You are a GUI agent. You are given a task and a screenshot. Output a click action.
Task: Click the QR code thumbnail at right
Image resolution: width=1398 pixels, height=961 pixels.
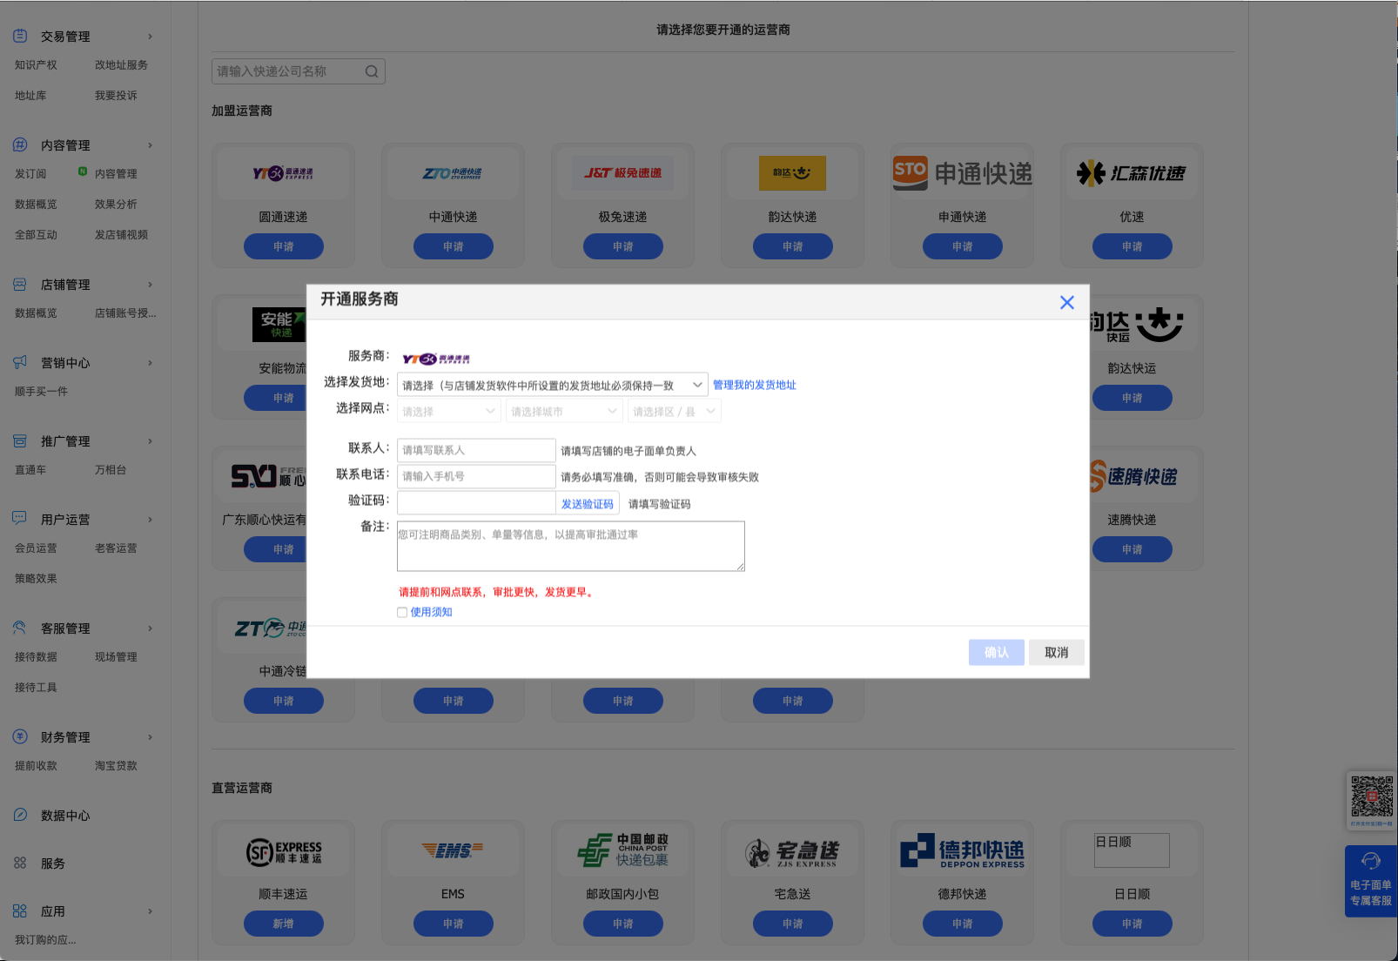click(x=1372, y=800)
